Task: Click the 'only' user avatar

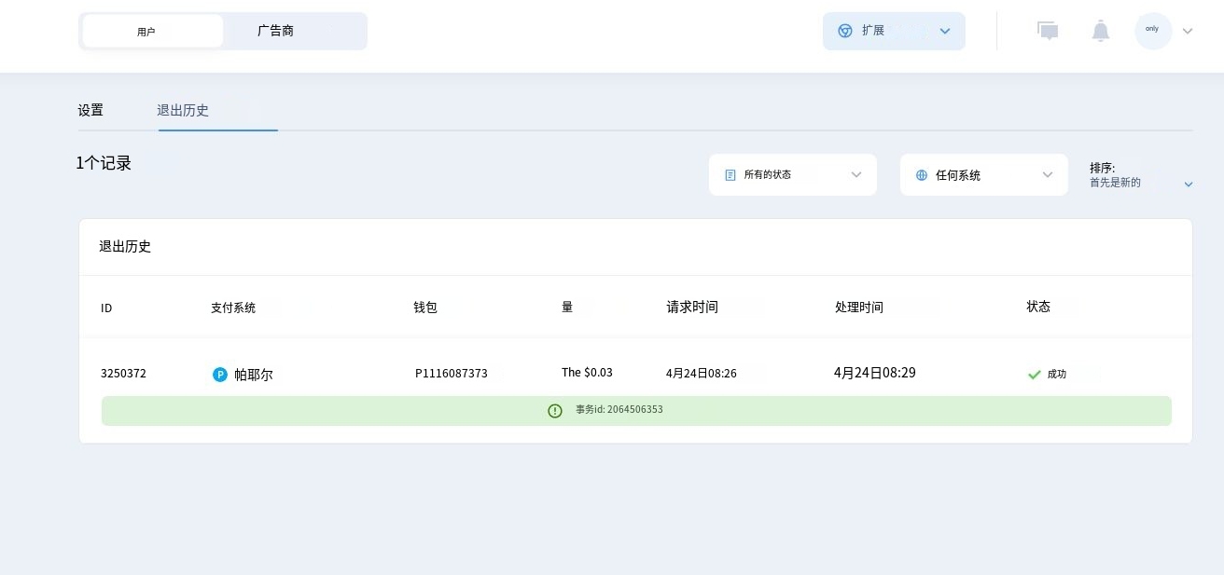Action: click(1152, 31)
